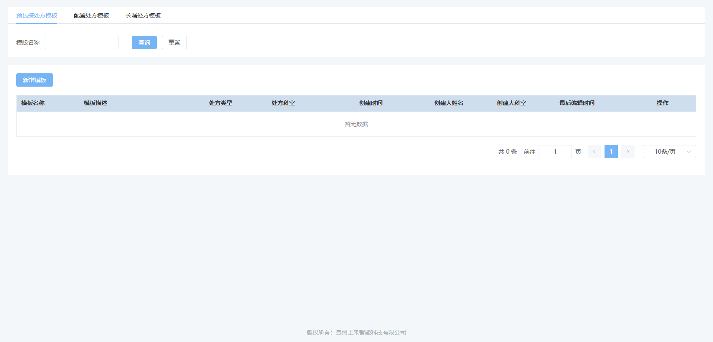Go to next page using right arrow

[x=627, y=152]
